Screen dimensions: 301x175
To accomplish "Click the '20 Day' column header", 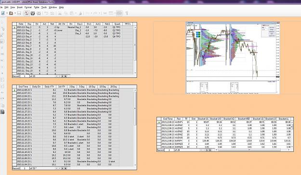I will pyautogui.click(x=114, y=87).
